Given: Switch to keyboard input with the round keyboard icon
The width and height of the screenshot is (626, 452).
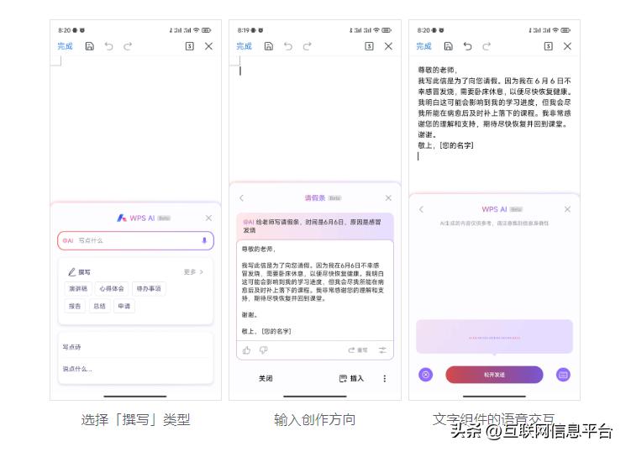Looking at the screenshot, I should (563, 375).
